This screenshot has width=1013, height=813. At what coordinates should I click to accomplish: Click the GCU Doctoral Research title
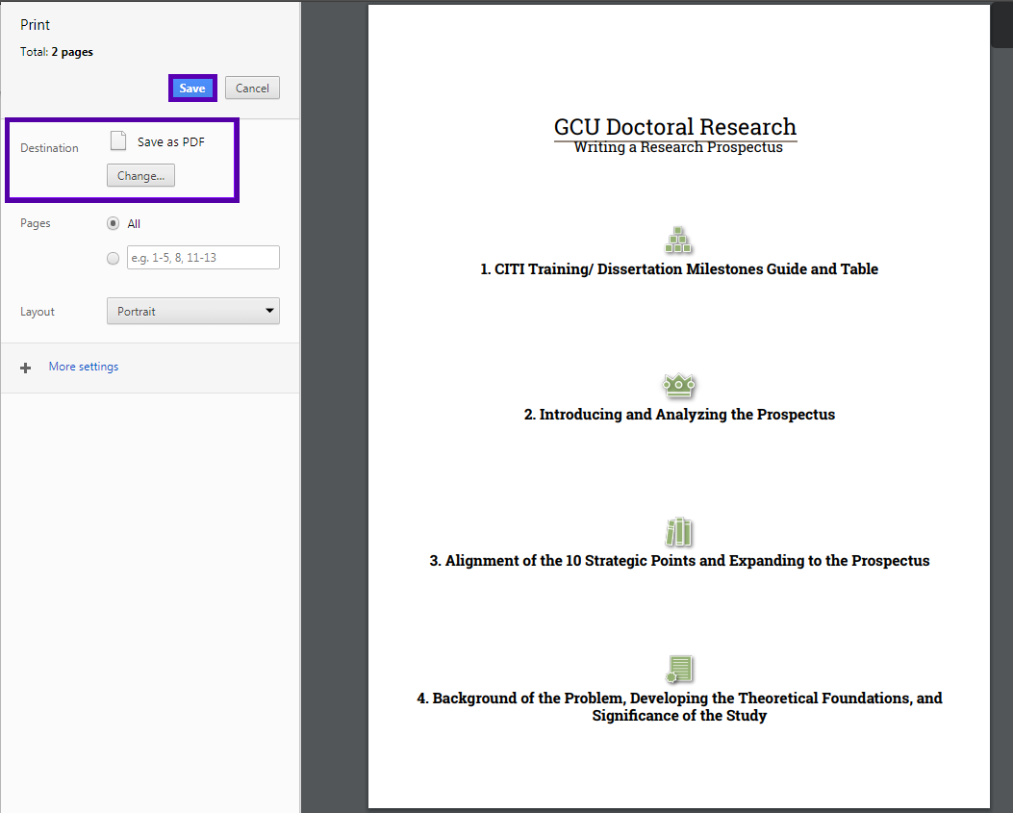[675, 127]
